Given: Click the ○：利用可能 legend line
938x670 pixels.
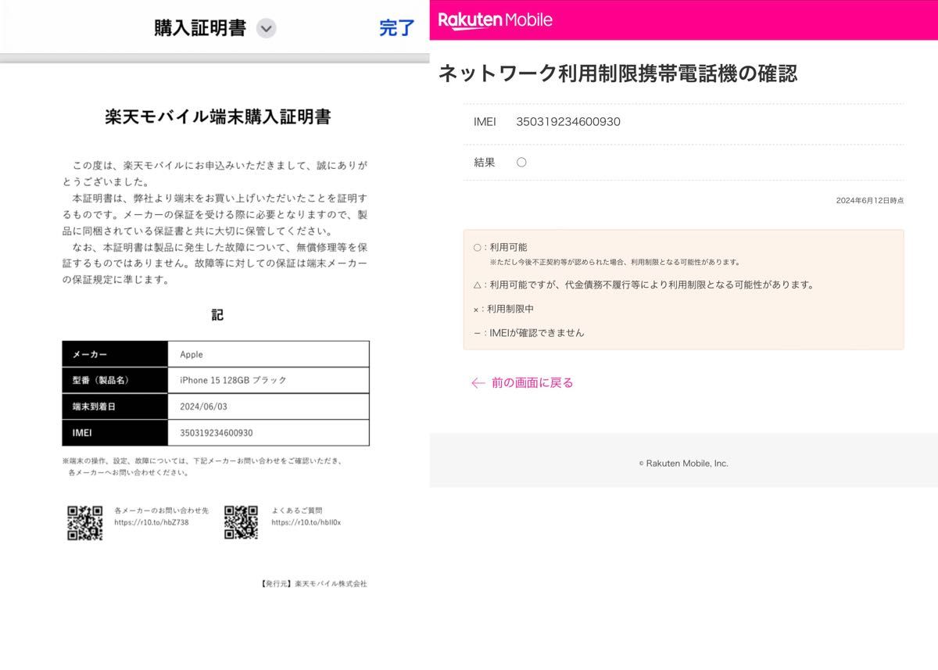Looking at the screenshot, I should (x=500, y=247).
